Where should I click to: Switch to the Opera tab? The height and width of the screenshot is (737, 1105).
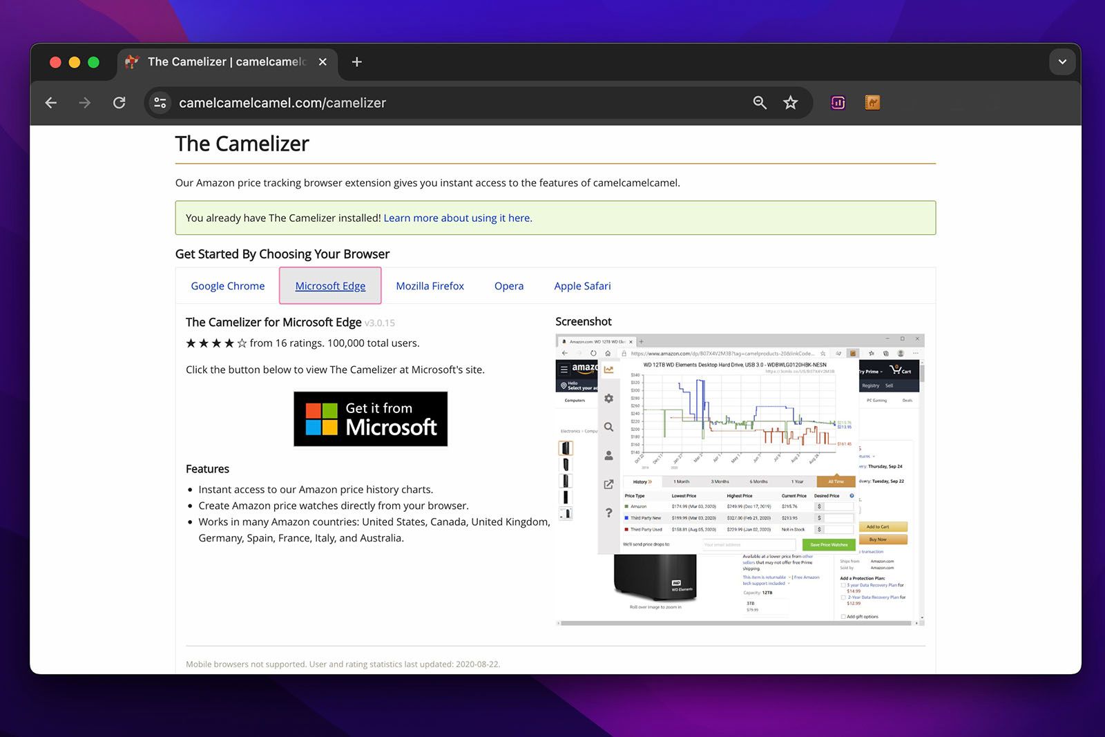pos(509,286)
